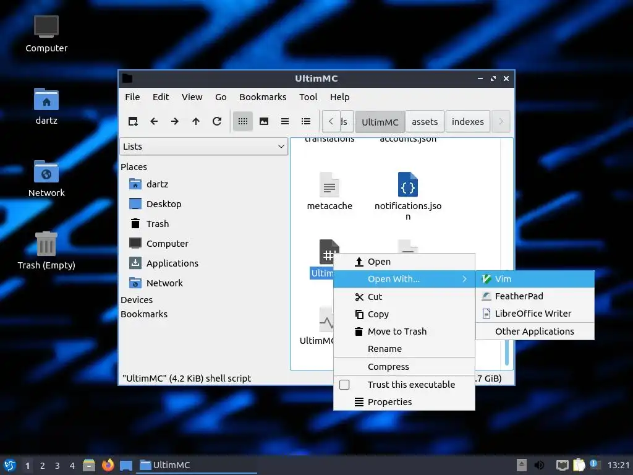Click the Bookmarks sidebar heading
Image resolution: width=633 pixels, height=475 pixels.
click(144, 314)
